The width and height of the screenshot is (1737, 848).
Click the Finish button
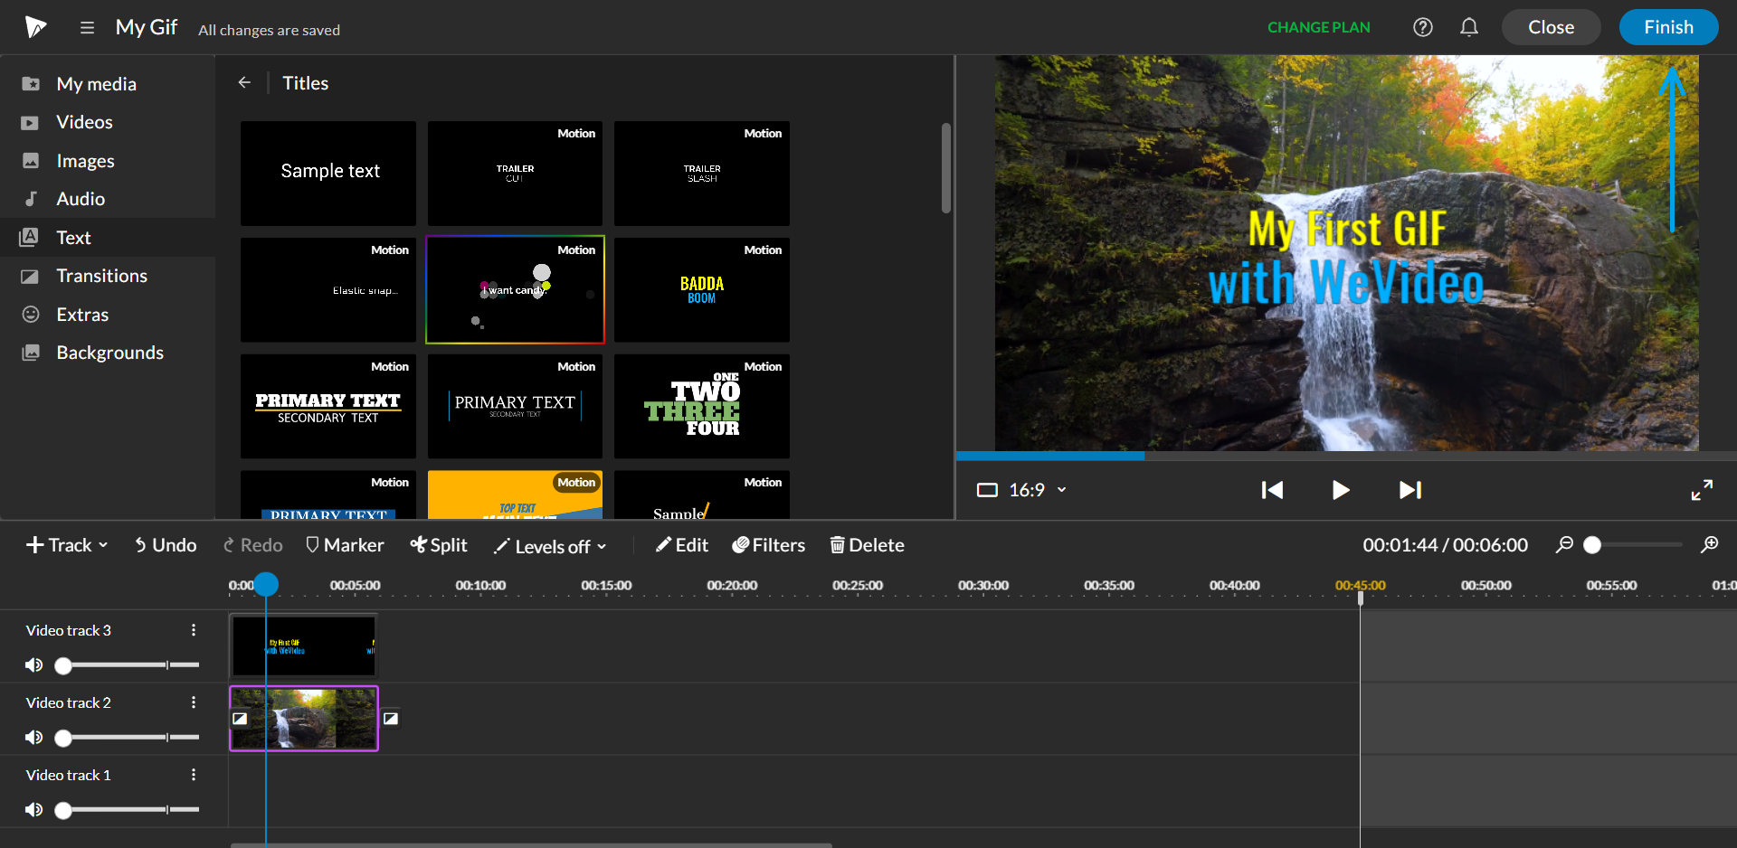(1668, 27)
